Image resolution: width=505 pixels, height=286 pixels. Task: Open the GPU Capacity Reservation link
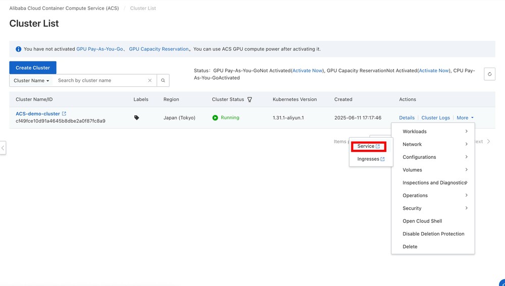pyautogui.click(x=159, y=49)
